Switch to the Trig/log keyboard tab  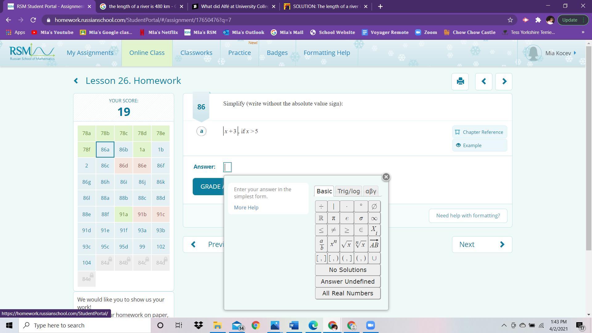click(348, 191)
